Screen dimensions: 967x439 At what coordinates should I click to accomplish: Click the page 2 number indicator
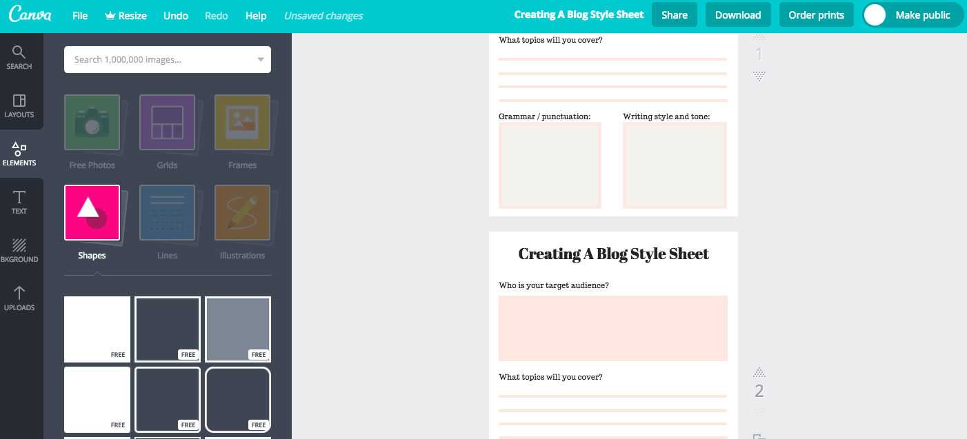tap(759, 391)
